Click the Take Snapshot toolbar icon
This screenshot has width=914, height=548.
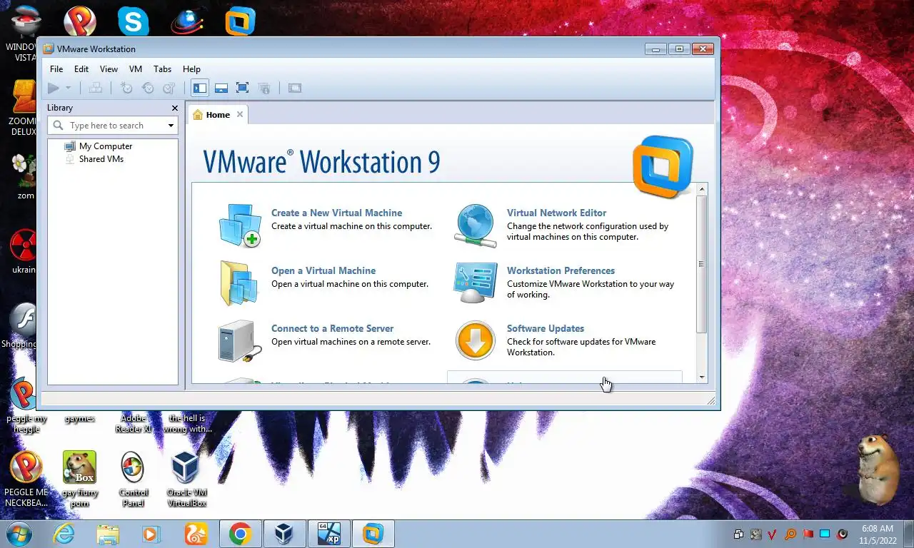tap(126, 88)
